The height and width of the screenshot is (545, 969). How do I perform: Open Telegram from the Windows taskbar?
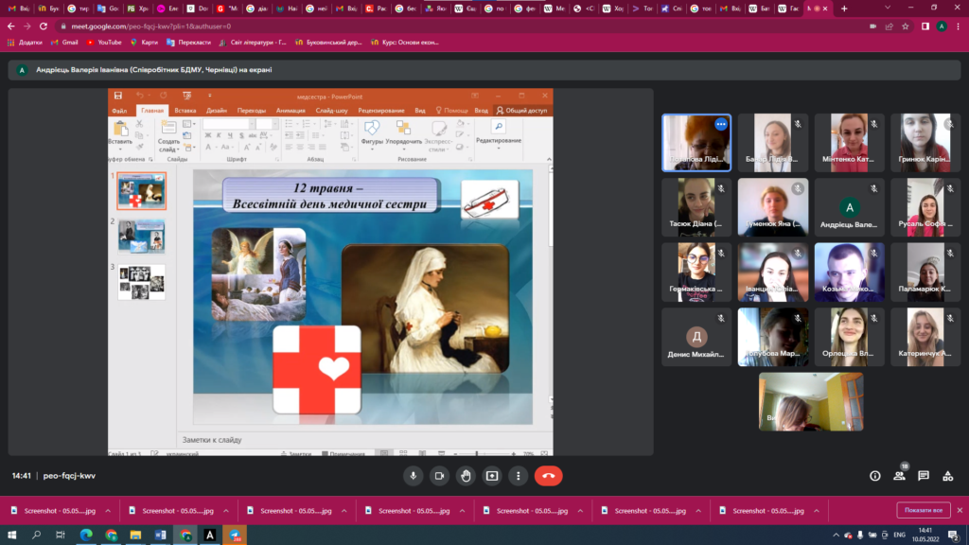(235, 535)
